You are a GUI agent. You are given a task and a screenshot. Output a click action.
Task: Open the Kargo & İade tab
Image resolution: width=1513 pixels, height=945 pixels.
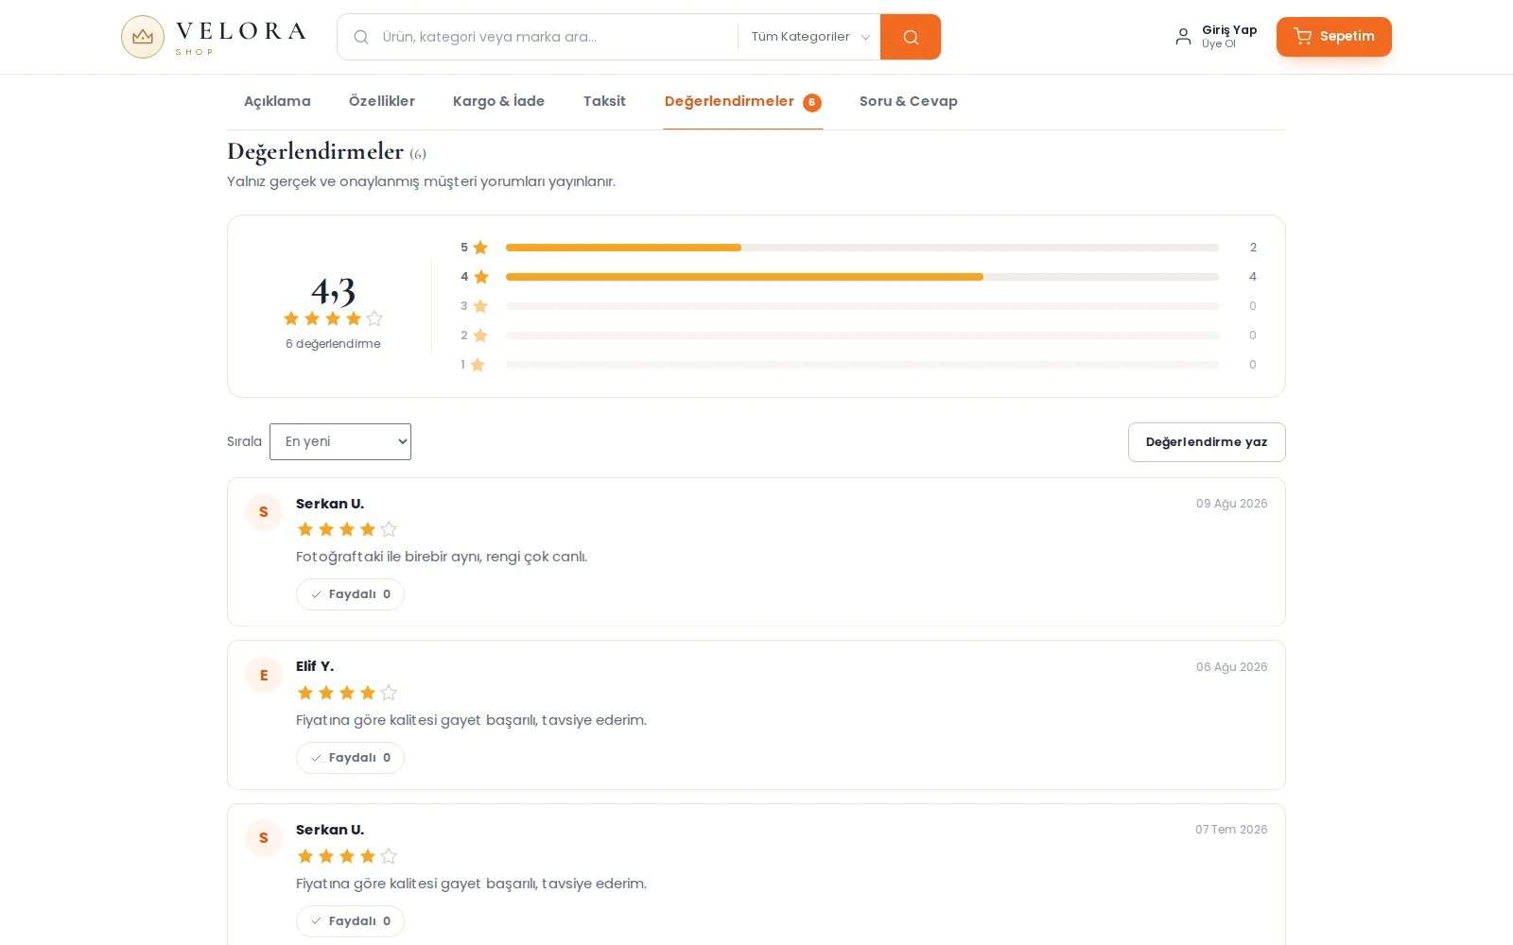tap(498, 101)
